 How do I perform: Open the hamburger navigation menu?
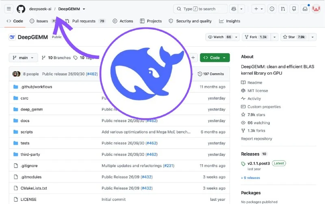[x=9, y=9]
